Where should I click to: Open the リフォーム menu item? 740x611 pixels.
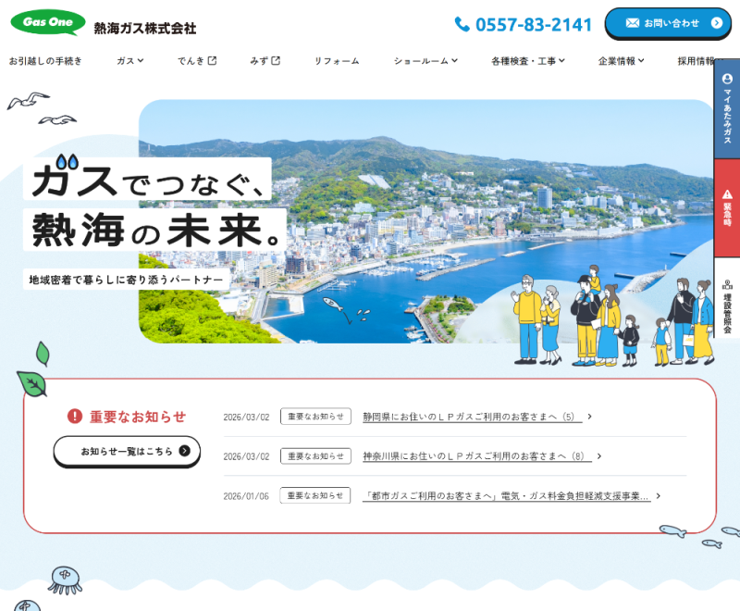(x=337, y=61)
